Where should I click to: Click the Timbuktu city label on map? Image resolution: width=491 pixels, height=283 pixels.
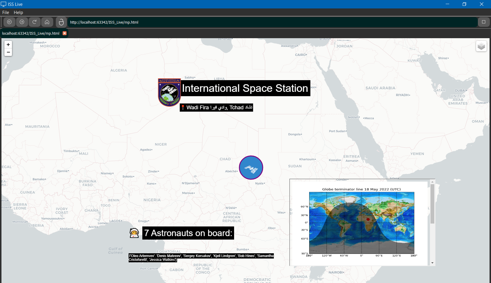tap(71, 151)
